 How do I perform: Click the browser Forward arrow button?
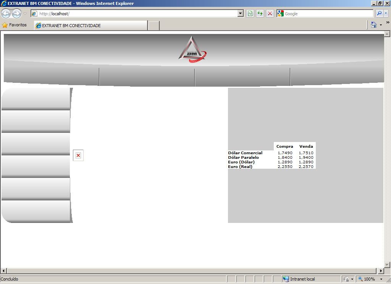16,14
